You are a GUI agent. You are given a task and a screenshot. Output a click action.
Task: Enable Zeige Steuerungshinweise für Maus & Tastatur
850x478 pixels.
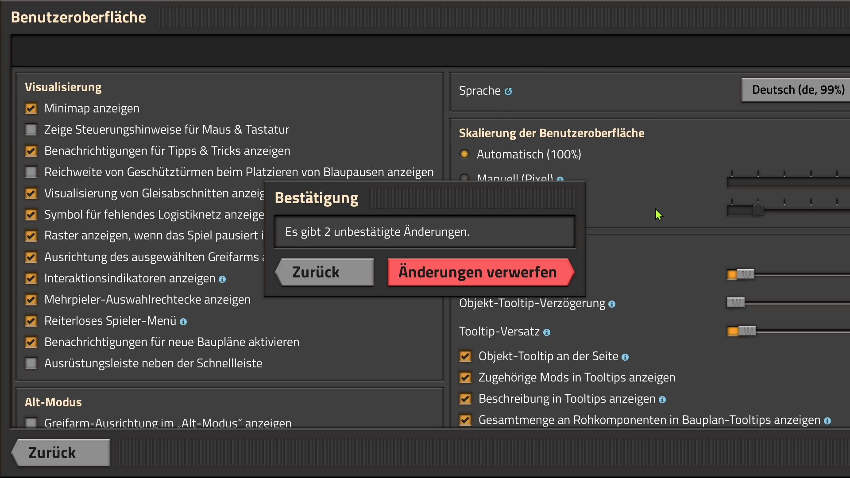[x=31, y=130]
